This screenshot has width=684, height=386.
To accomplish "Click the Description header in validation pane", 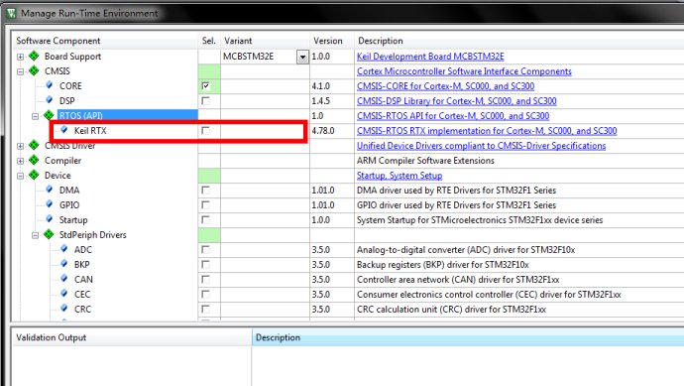I will [x=278, y=337].
